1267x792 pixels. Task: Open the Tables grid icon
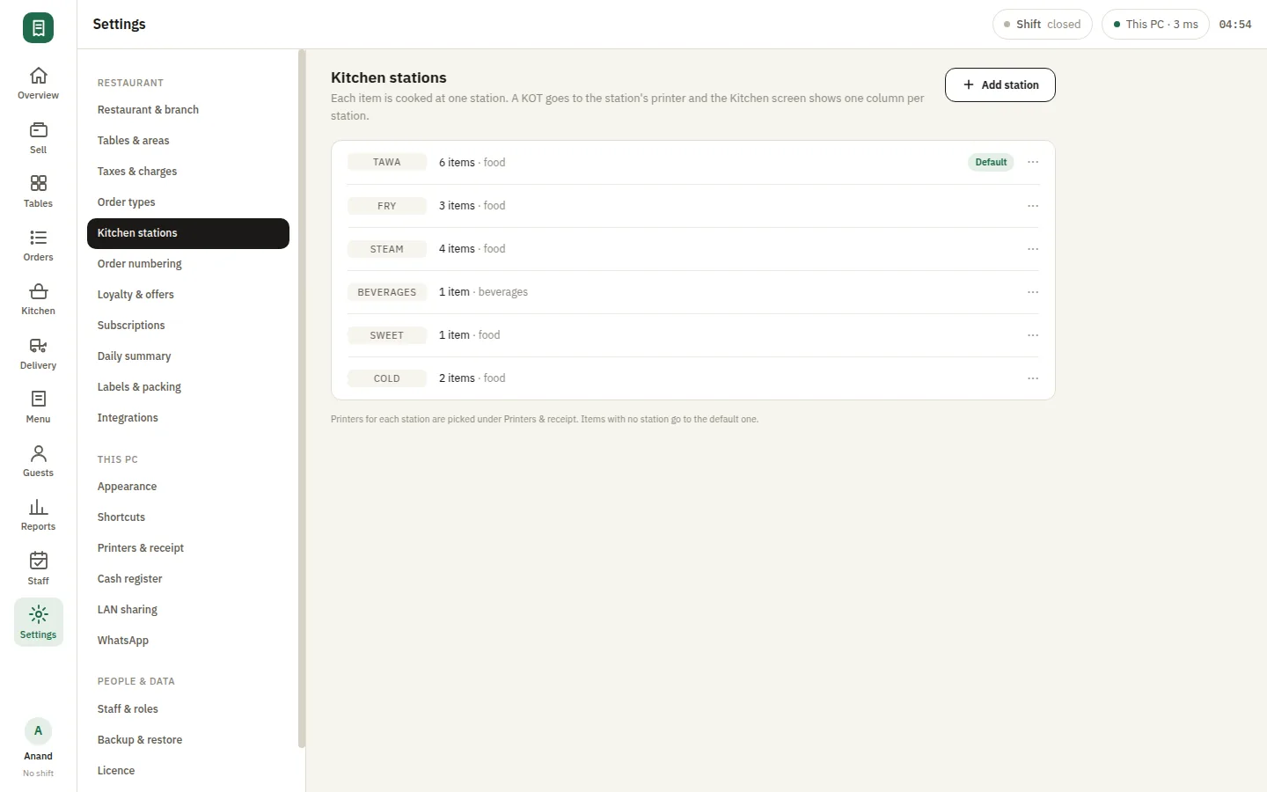(x=38, y=184)
